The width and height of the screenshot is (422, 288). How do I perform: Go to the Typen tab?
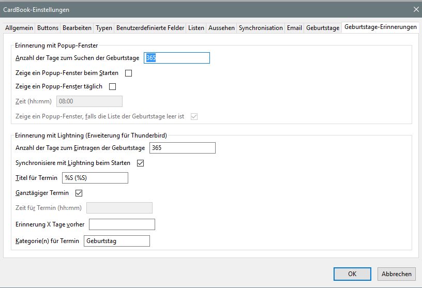click(x=104, y=28)
